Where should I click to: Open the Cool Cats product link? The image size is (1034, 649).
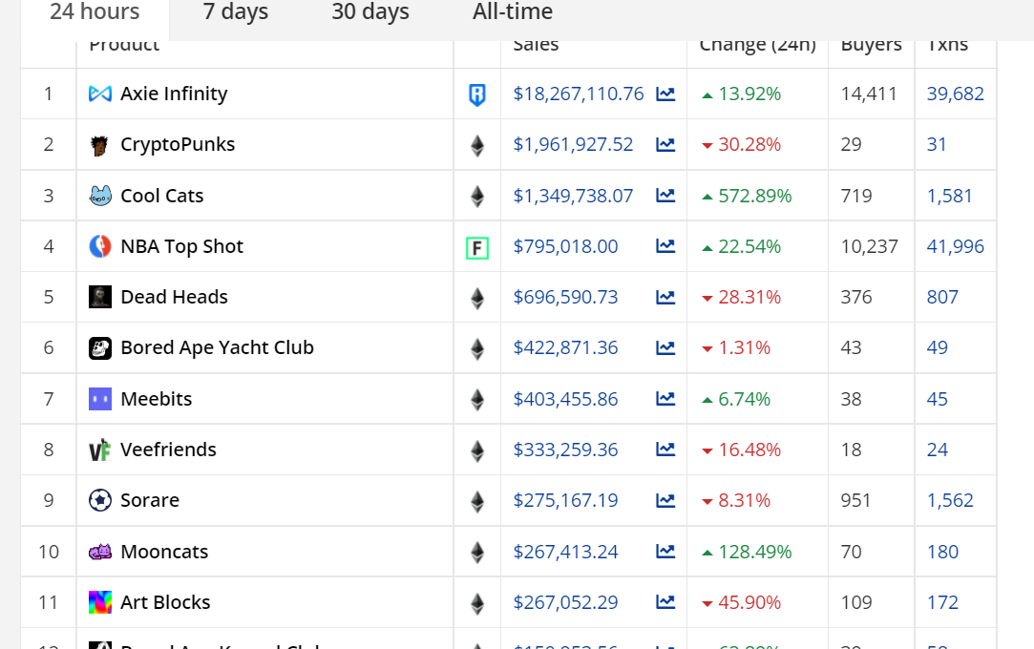click(x=161, y=196)
